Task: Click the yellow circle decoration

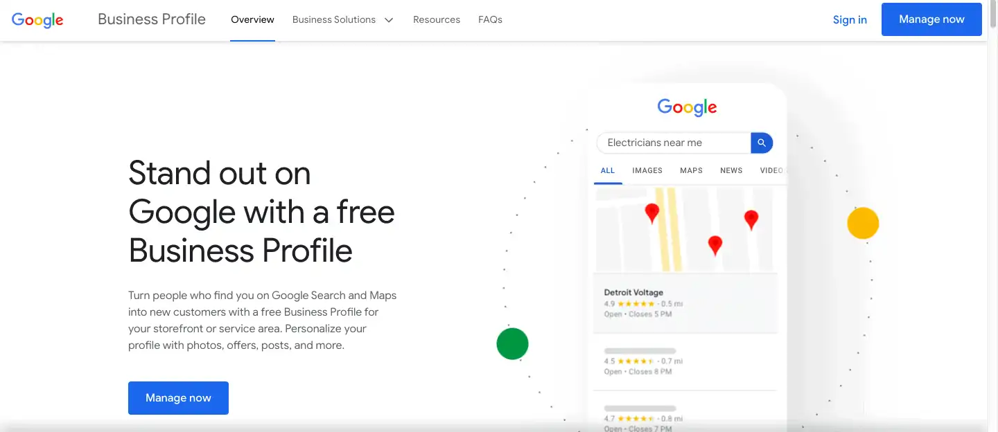Action: (863, 223)
